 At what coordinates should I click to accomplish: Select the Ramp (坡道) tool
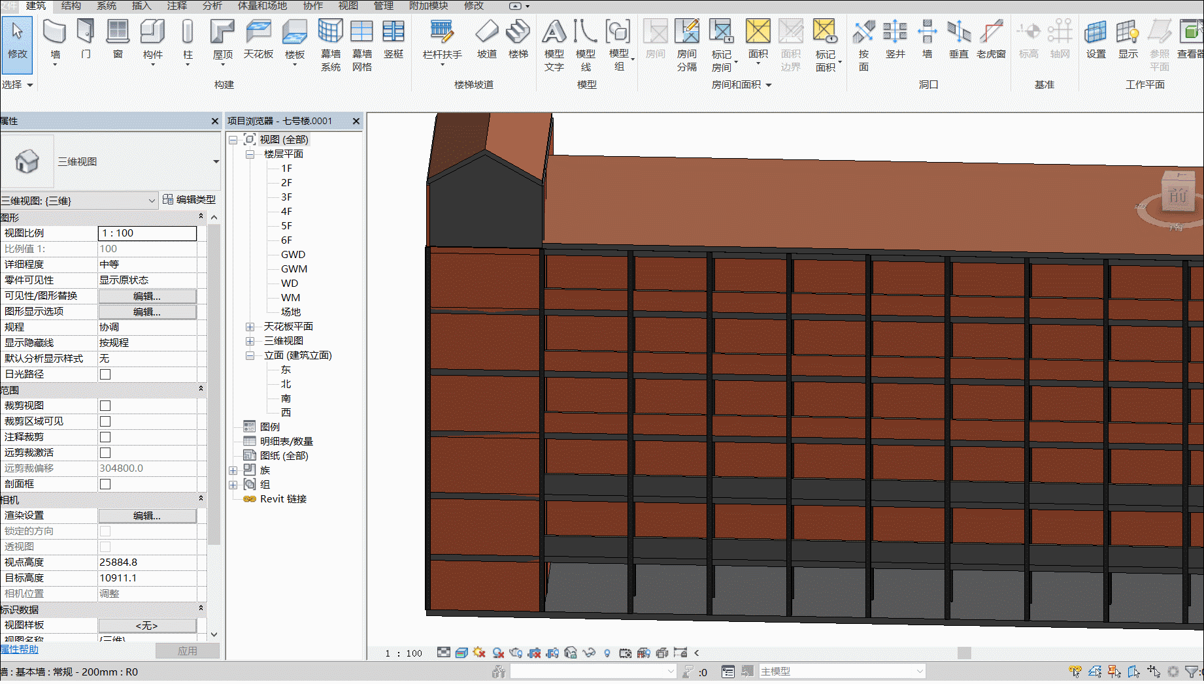pos(487,39)
